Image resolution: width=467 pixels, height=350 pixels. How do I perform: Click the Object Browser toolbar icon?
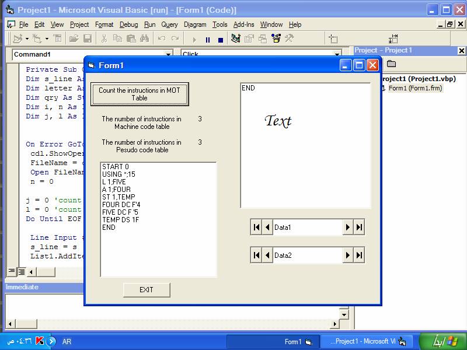tap(276, 38)
